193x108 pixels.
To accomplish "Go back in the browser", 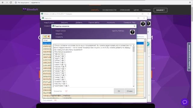I will pyautogui.click(x=3, y=2).
